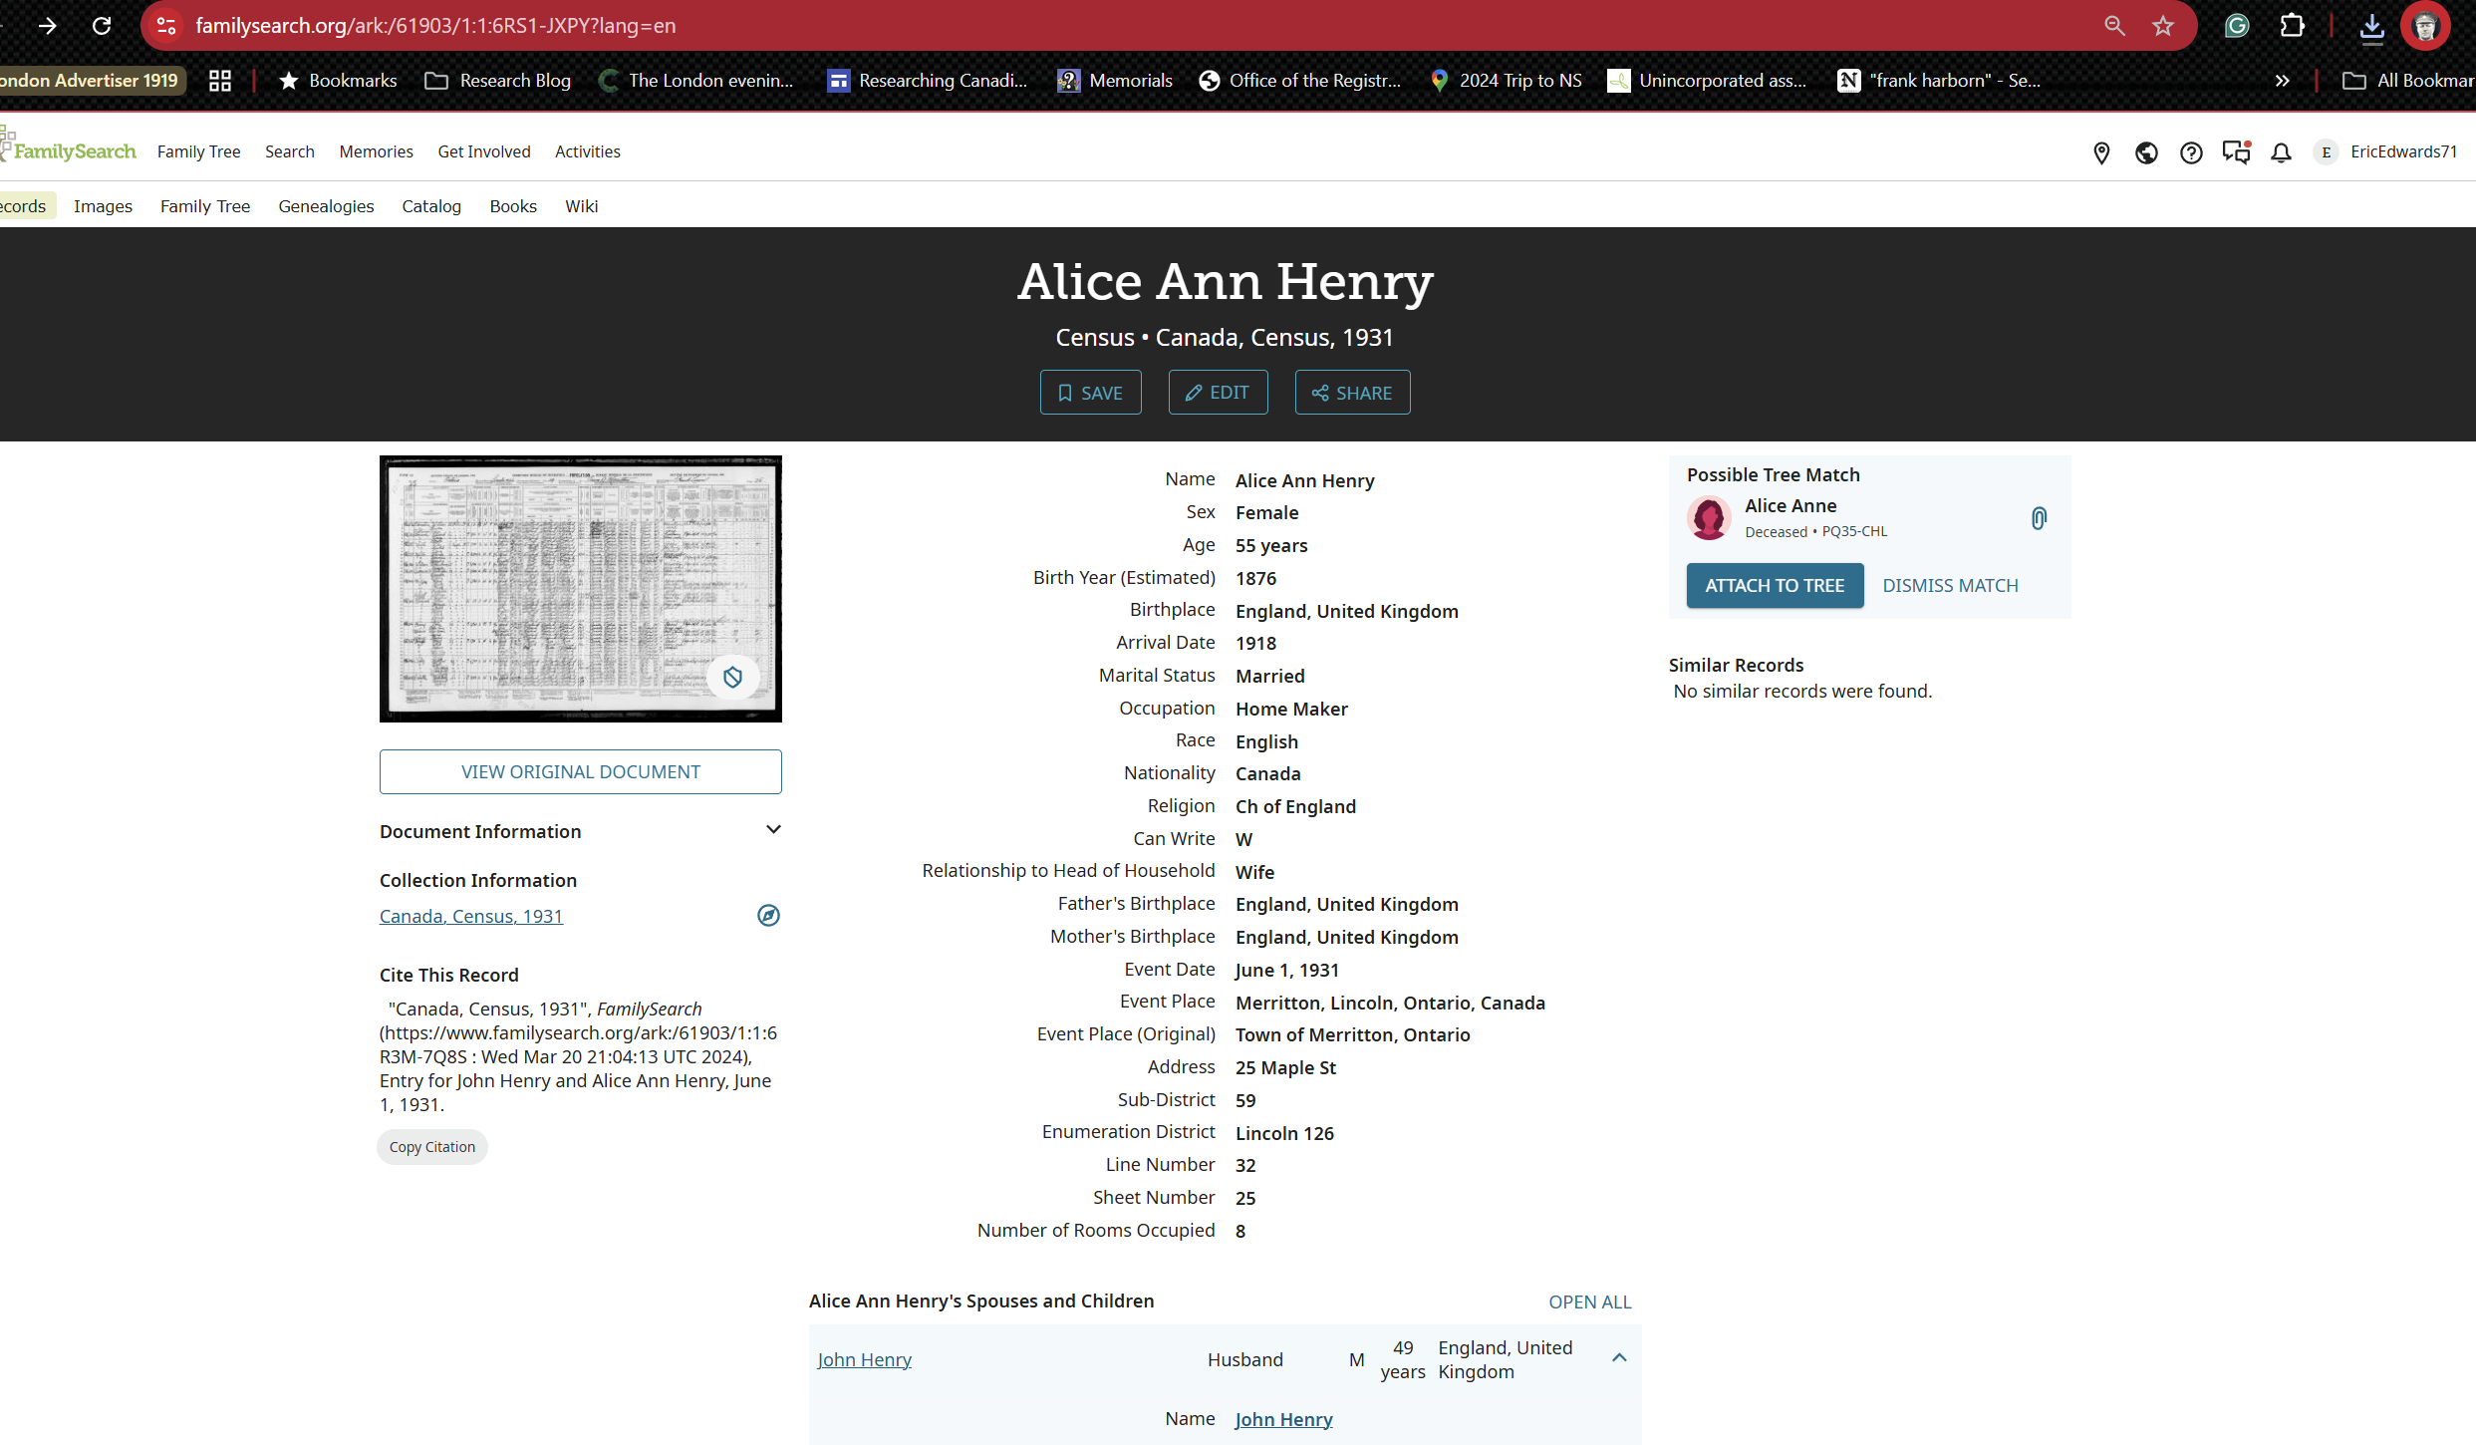The width and height of the screenshot is (2476, 1445).
Task: Switch to the Images tab
Action: [103, 206]
